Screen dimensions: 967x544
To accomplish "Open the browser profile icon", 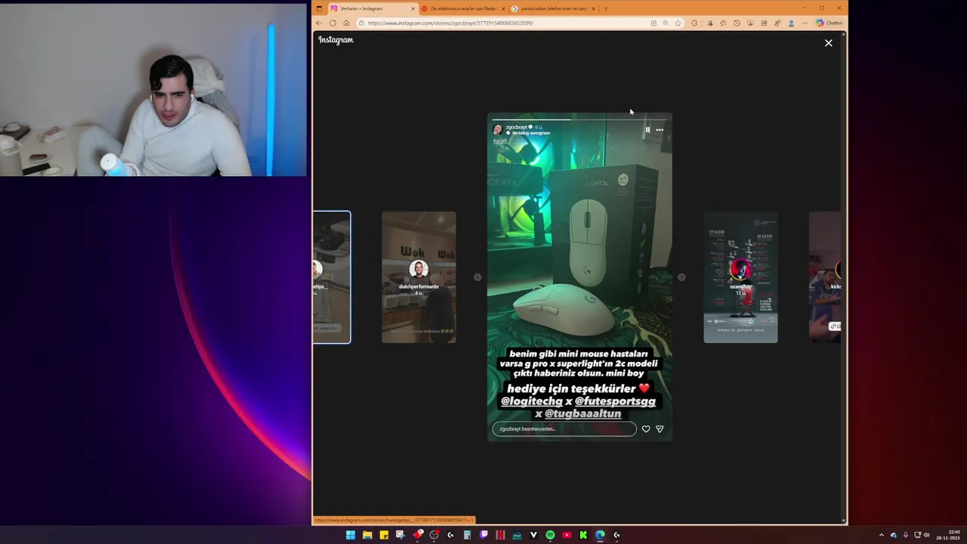I will point(791,23).
